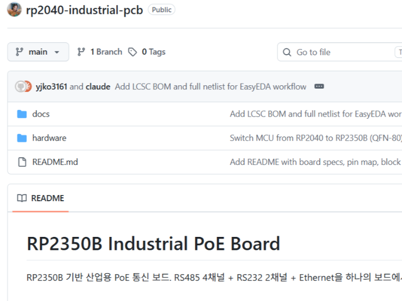Click the tag icon beside 0 Tags
This screenshot has height=301, width=402.
click(132, 52)
